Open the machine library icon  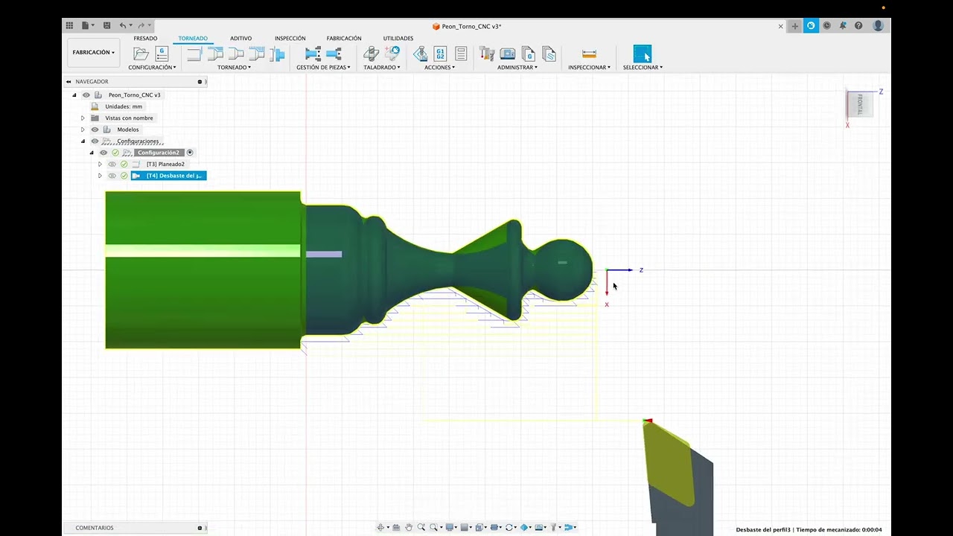508,54
